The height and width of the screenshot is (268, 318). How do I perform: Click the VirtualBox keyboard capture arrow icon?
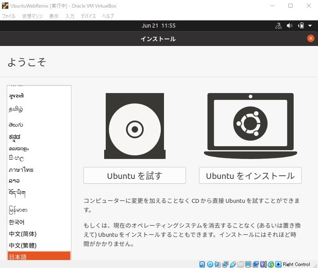pyautogui.click(x=278, y=264)
